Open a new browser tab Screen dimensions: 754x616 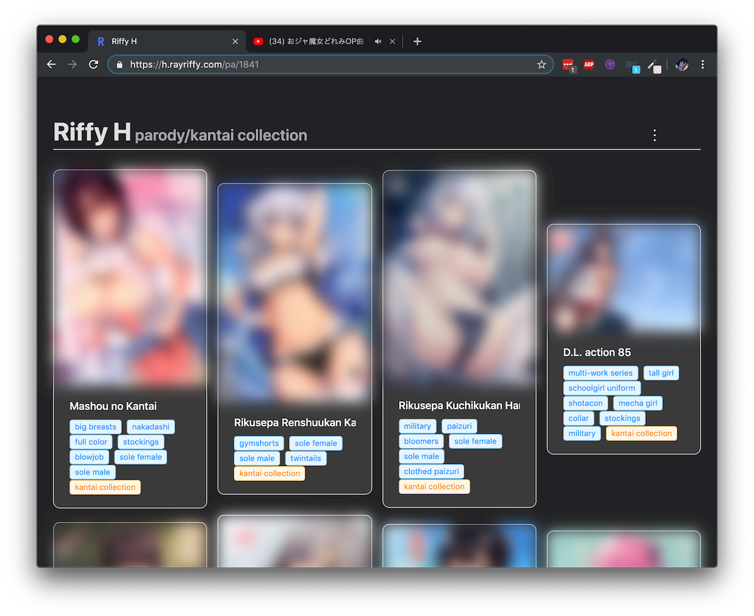tap(417, 41)
